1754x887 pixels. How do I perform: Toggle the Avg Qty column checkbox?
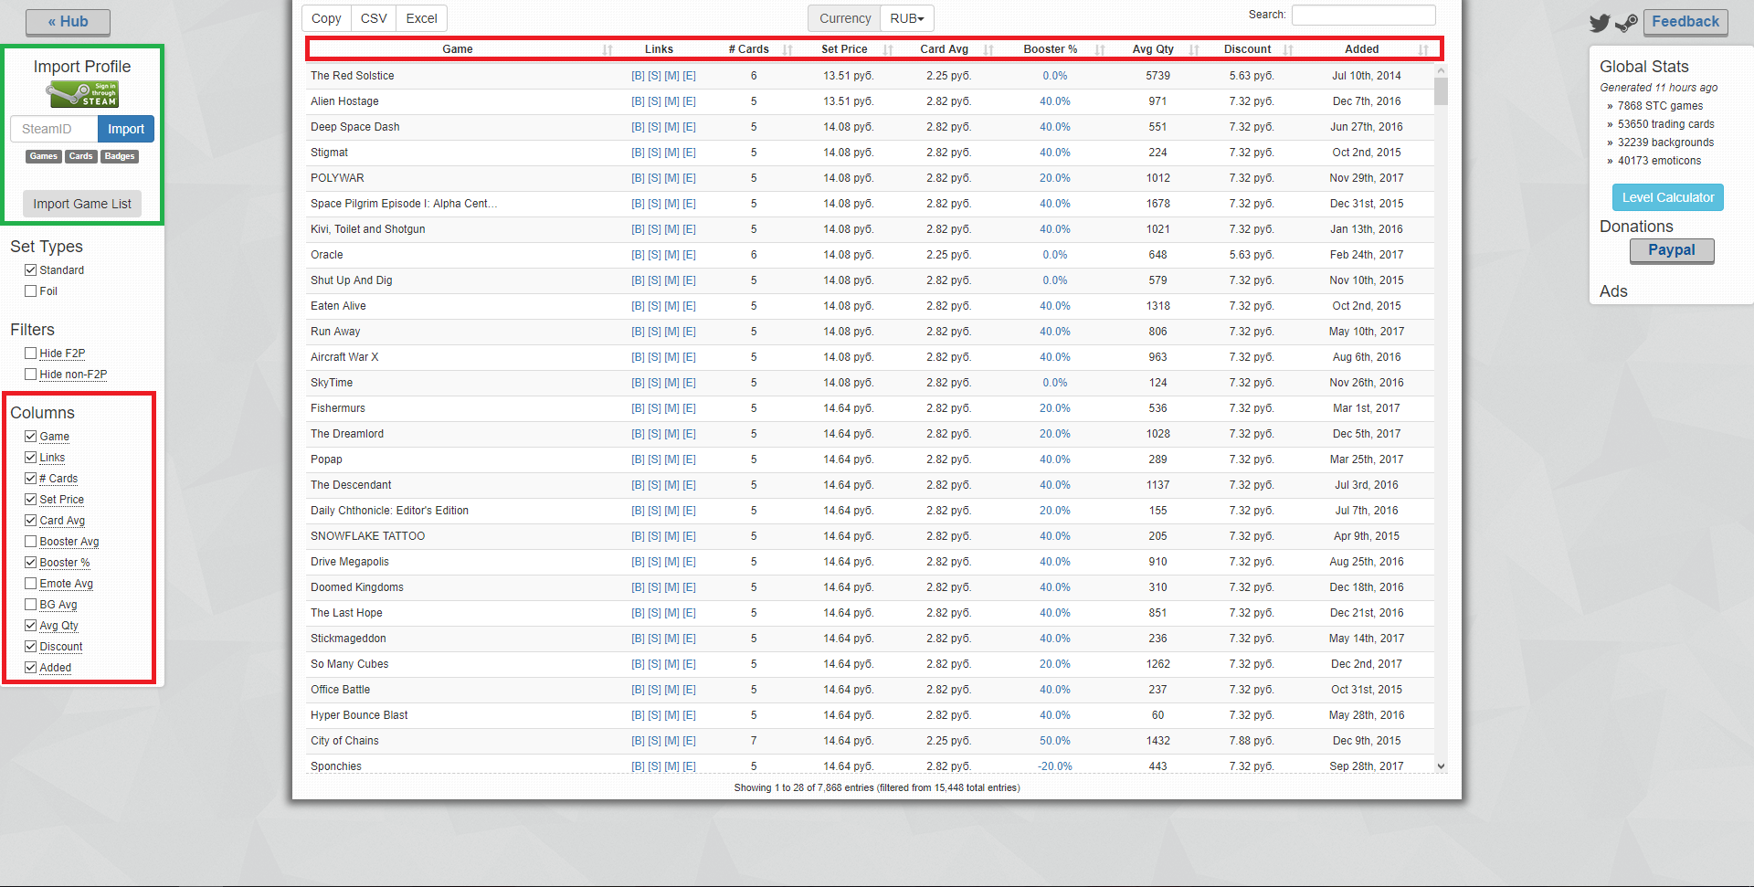(30, 626)
